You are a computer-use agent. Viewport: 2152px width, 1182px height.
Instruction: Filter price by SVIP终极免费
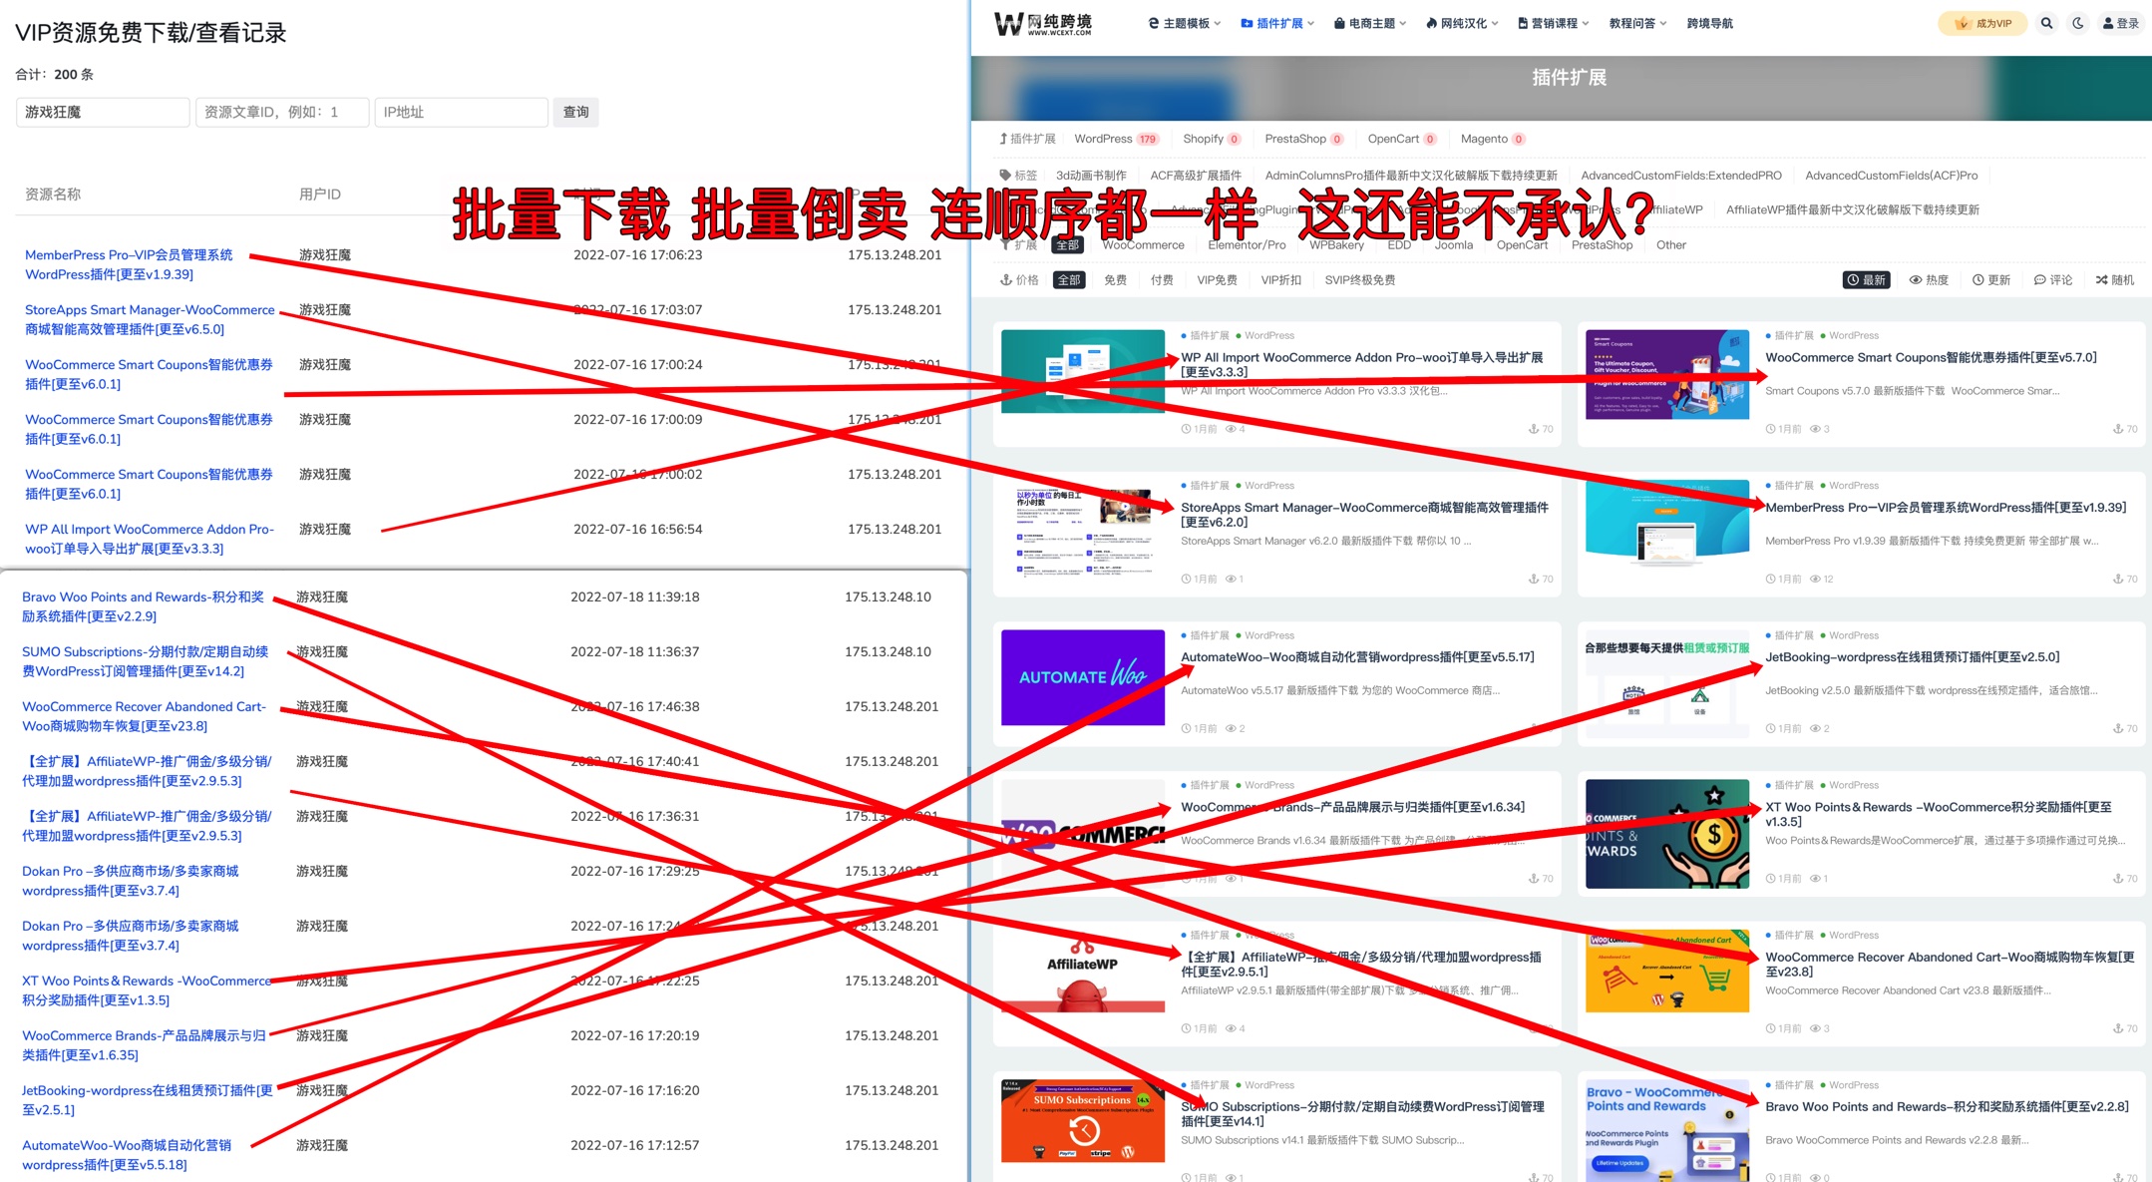coord(1359,280)
